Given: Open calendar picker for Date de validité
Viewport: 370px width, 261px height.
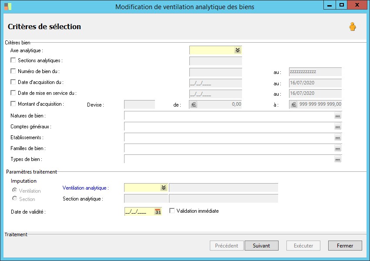Looking at the screenshot, I should click(x=158, y=212).
